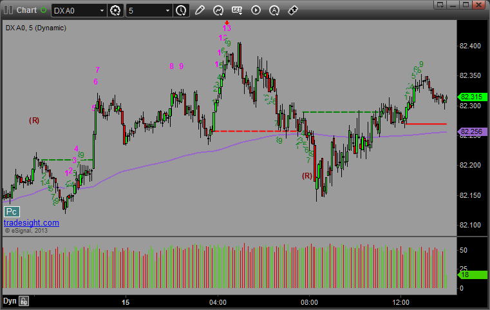490x310 pixels.
Task: Click the 82.315 last price marker
Action: click(472, 97)
